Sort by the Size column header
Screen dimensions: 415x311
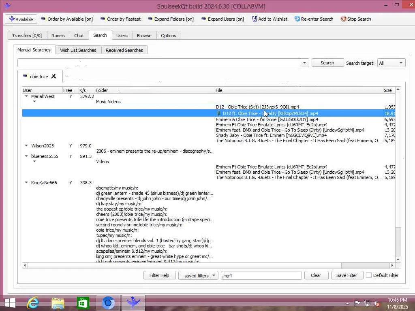coord(389,90)
